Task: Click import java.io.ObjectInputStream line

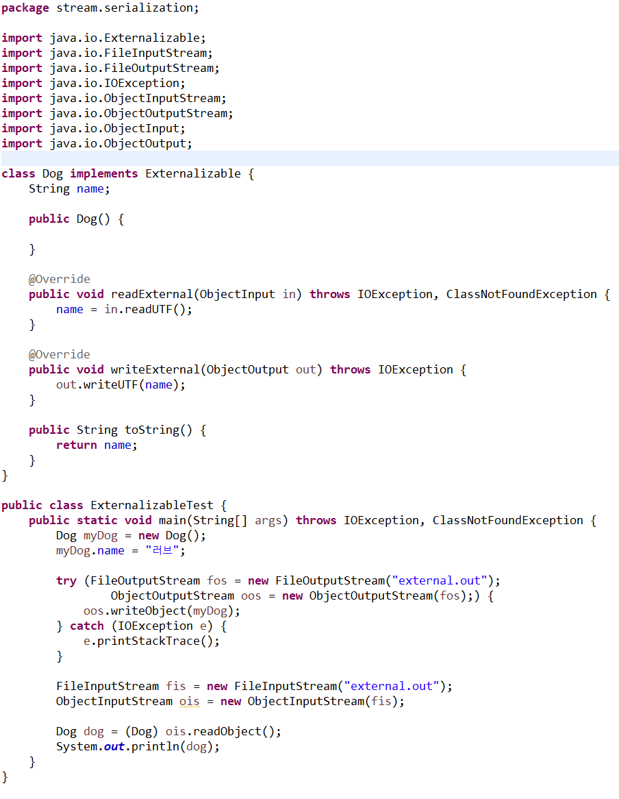Action: click(x=114, y=99)
